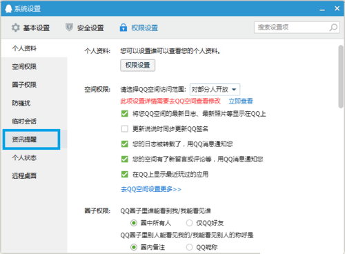Click the QQ penguin icon in title bar

coord(8,8)
